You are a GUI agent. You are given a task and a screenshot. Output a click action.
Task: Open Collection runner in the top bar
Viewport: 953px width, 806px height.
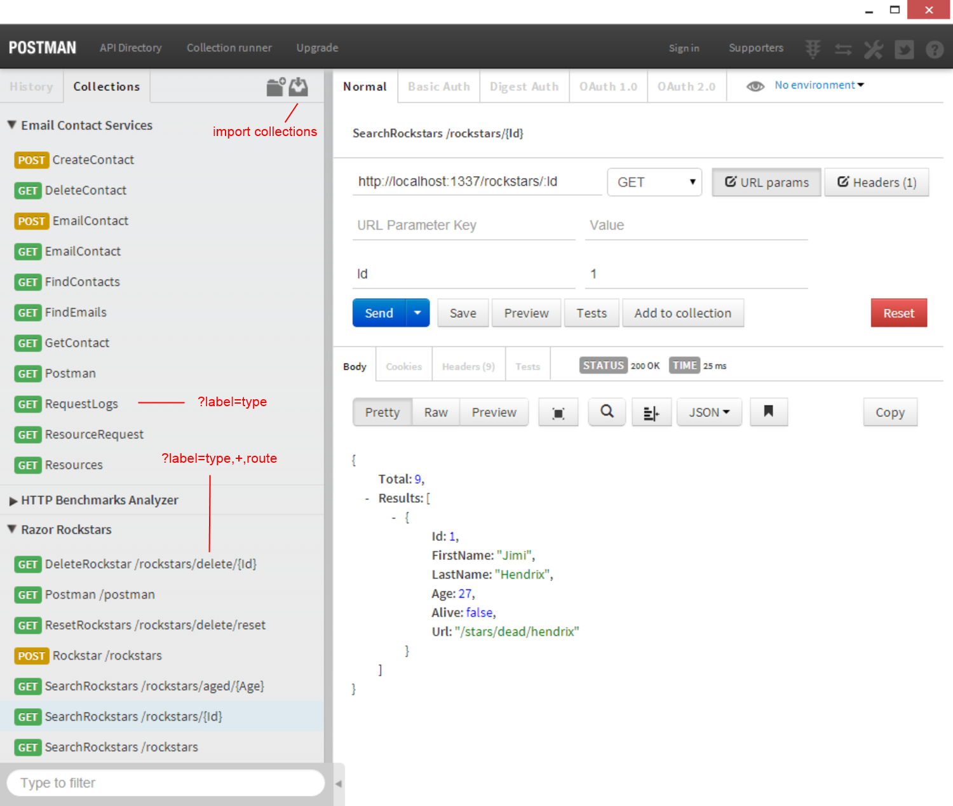point(229,48)
